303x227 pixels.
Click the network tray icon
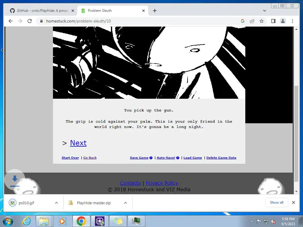point(266,221)
